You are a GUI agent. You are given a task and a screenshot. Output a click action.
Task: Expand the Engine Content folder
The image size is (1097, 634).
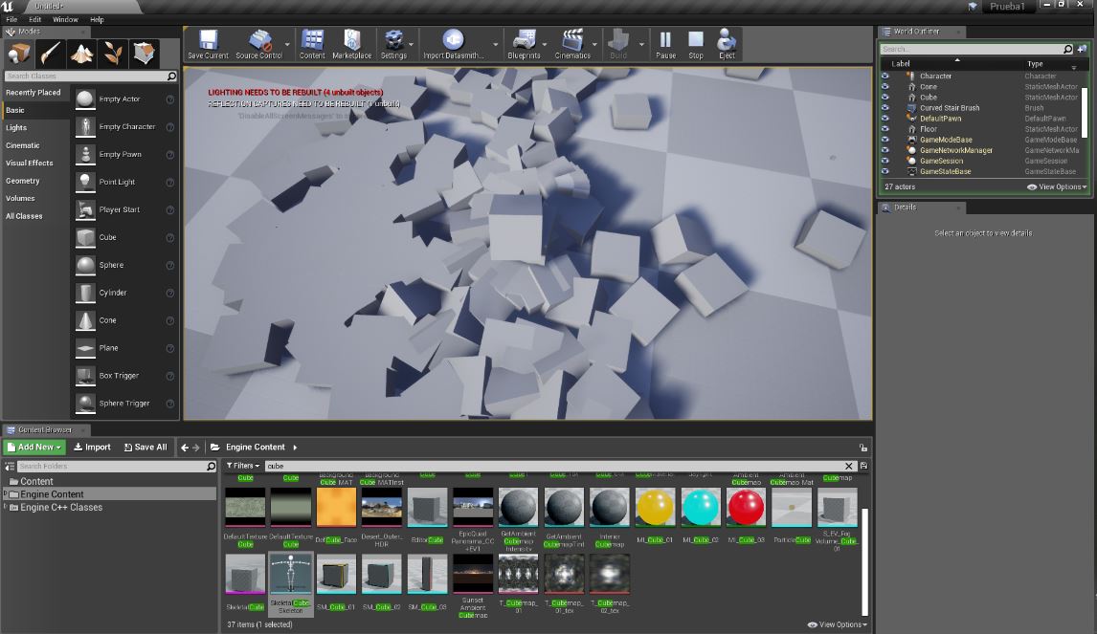6,494
